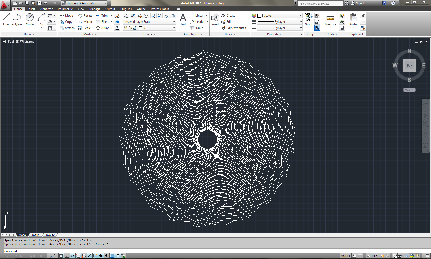Click the Undo arrow in quick access toolbar
Image resolution: width=431 pixels, height=259 pixels.
[x=46, y=3]
